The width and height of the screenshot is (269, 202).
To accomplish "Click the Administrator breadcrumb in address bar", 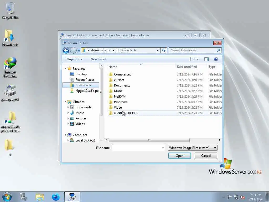I will pos(101,50).
